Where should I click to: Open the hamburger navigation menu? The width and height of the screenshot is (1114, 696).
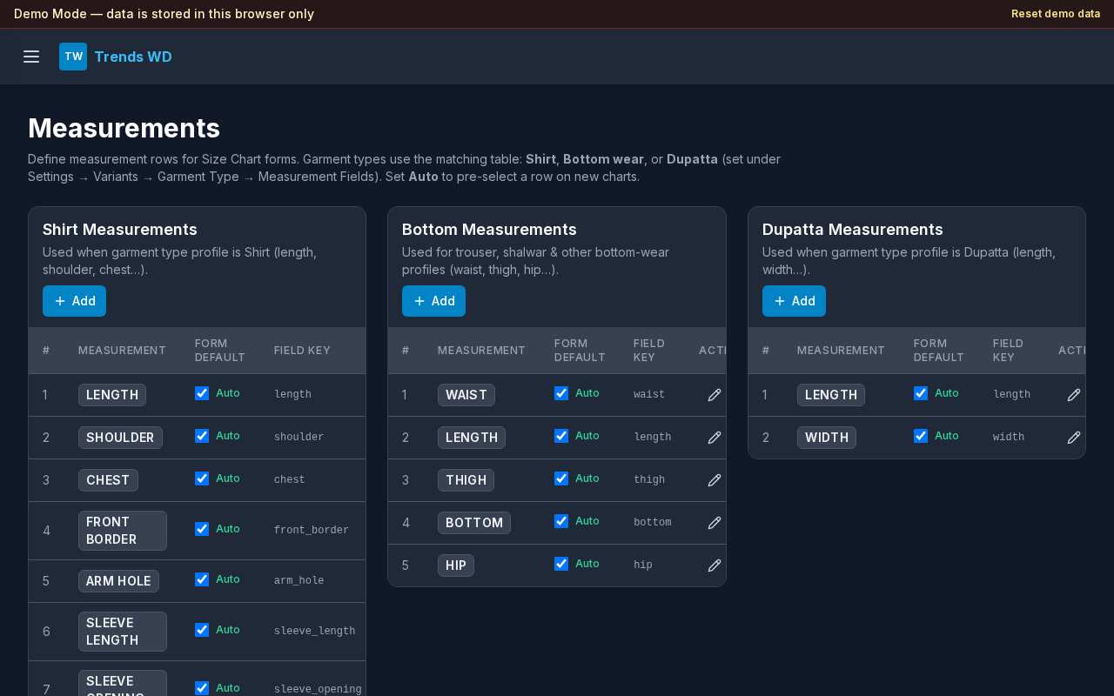click(x=31, y=57)
